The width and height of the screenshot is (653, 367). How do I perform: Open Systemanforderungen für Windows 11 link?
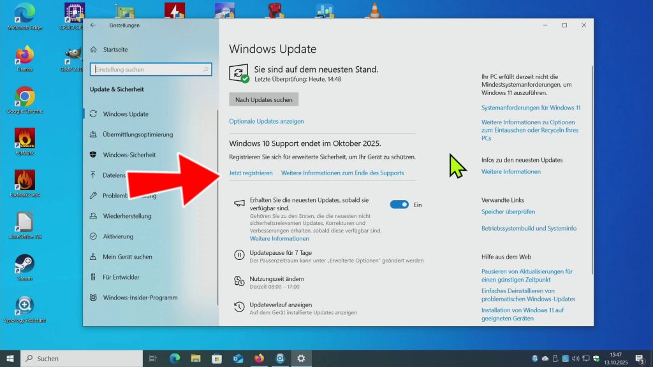[531, 107]
